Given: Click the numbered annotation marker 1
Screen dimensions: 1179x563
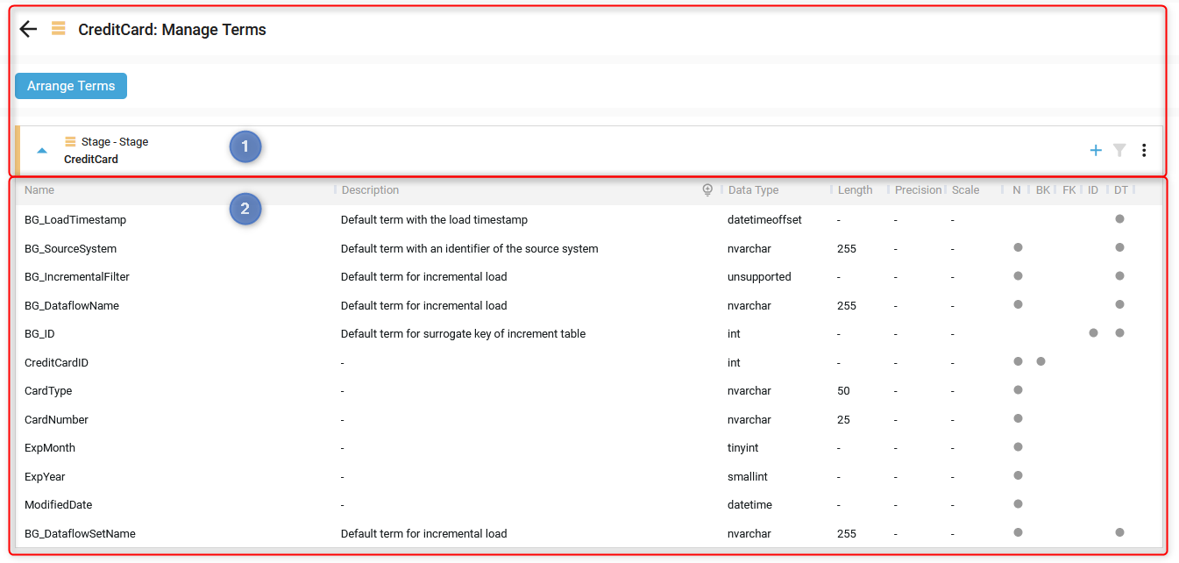Looking at the screenshot, I should pyautogui.click(x=245, y=147).
